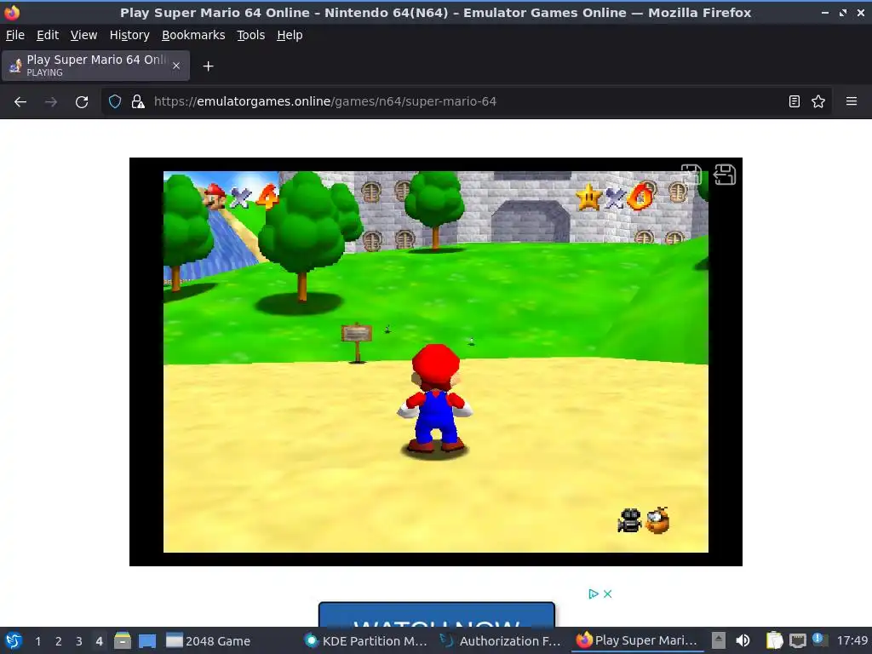Open the Help menu
The width and height of the screenshot is (872, 654).
290,35
